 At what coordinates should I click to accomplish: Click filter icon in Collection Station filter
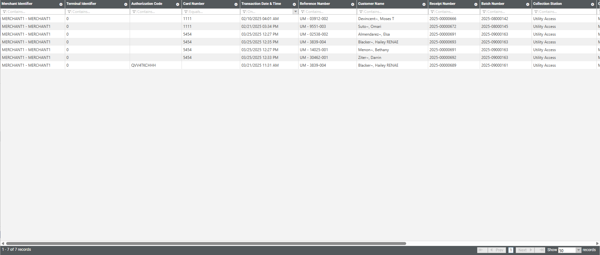click(536, 12)
